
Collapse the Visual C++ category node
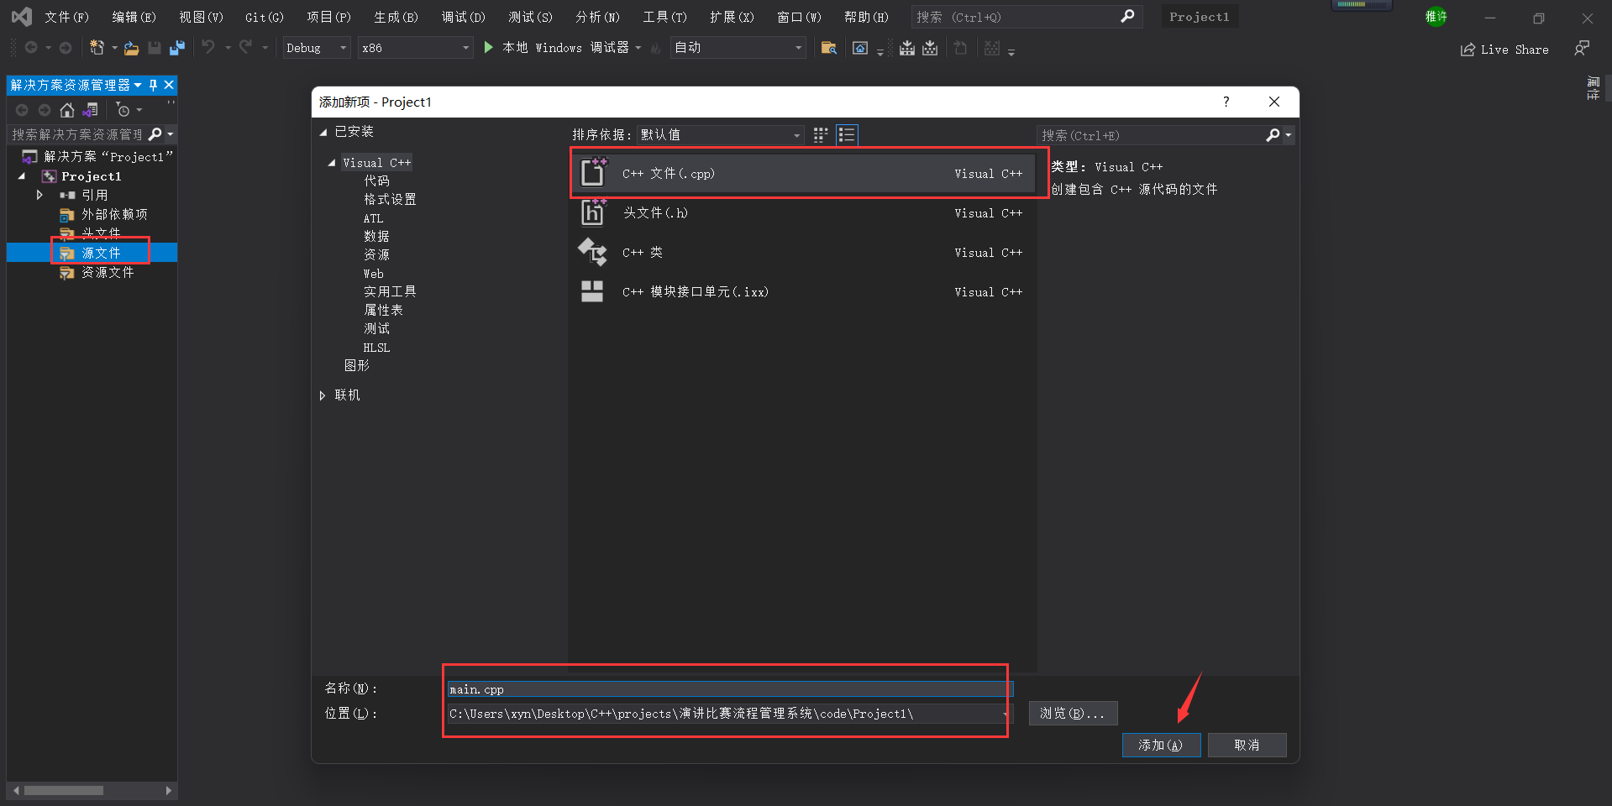point(332,163)
